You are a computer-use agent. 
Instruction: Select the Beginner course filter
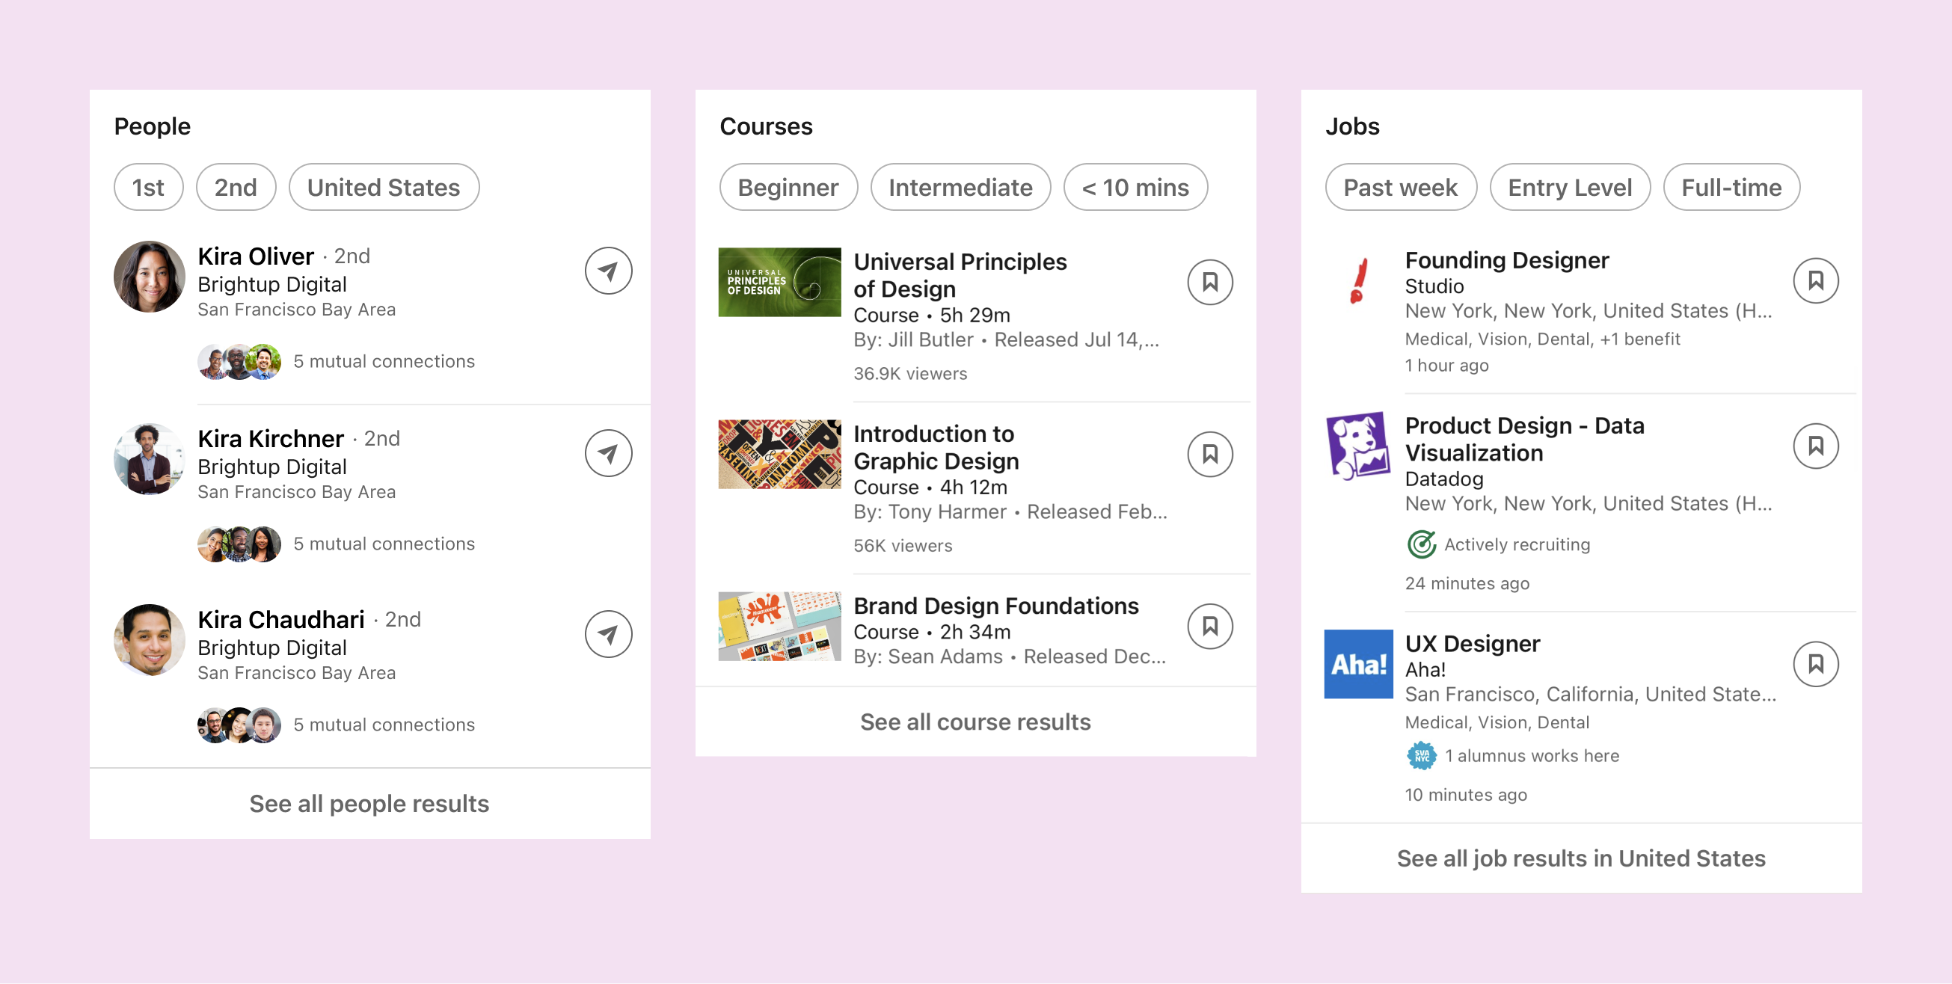click(x=788, y=187)
